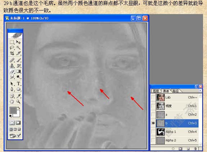Select the Crop tool

(x=12, y=53)
